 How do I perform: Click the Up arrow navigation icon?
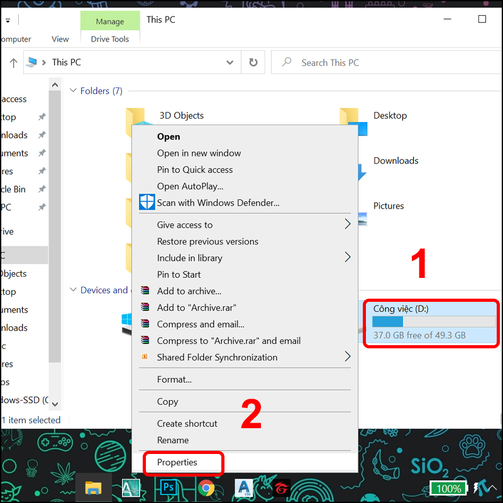13,62
